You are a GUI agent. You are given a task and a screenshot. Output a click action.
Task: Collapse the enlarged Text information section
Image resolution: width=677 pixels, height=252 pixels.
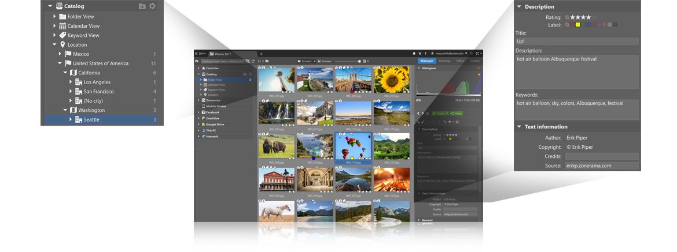click(519, 127)
